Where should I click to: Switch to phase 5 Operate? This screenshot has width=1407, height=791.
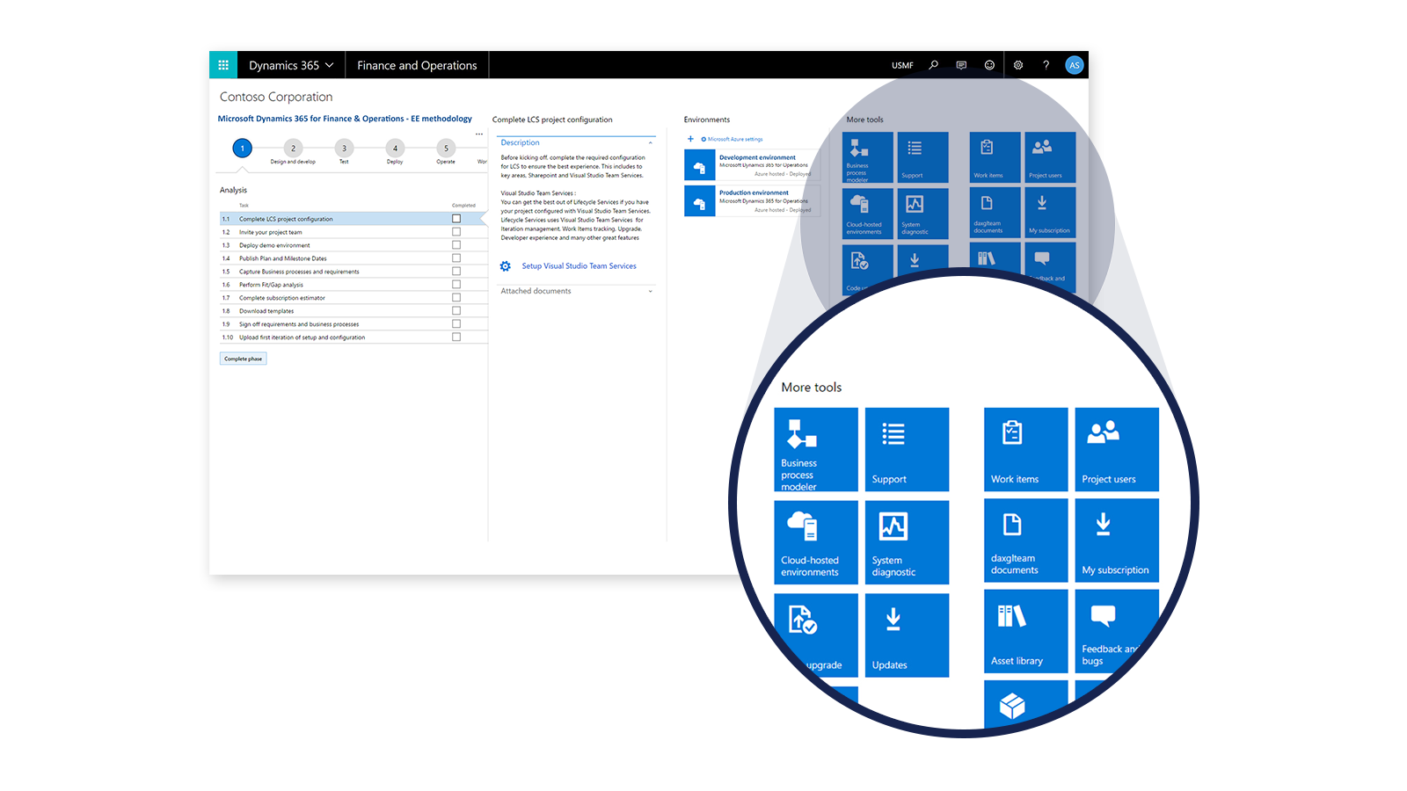click(446, 149)
